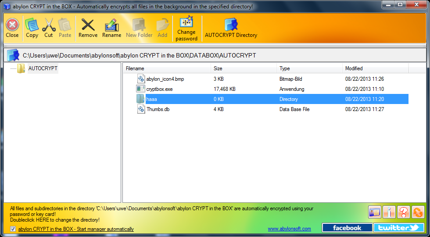
Task: Sort files by the Modified column header
Action: [x=375, y=68]
